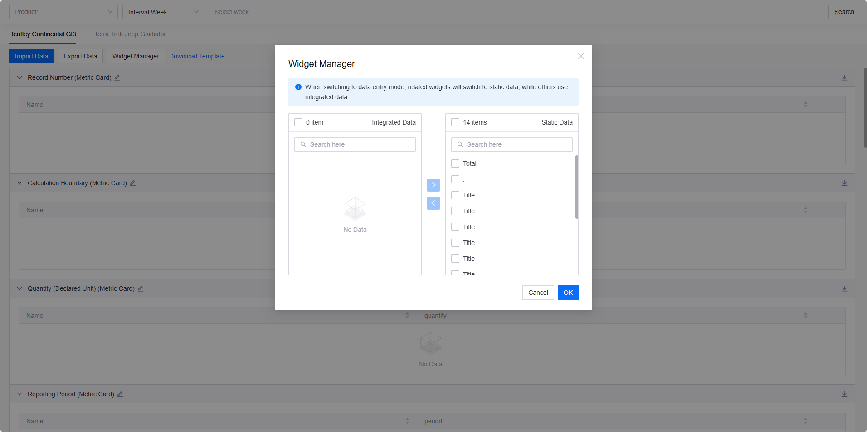The image size is (867, 432).
Task: Check the Total item checkbox
Action: tap(455, 163)
